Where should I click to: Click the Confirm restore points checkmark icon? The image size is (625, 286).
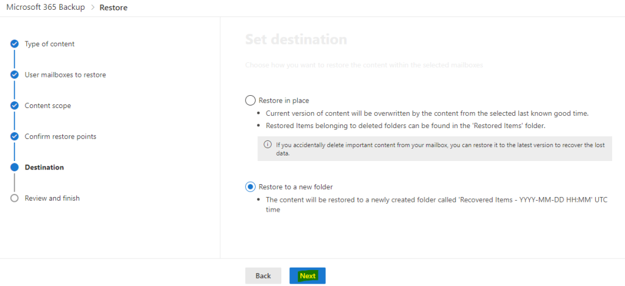coord(15,136)
